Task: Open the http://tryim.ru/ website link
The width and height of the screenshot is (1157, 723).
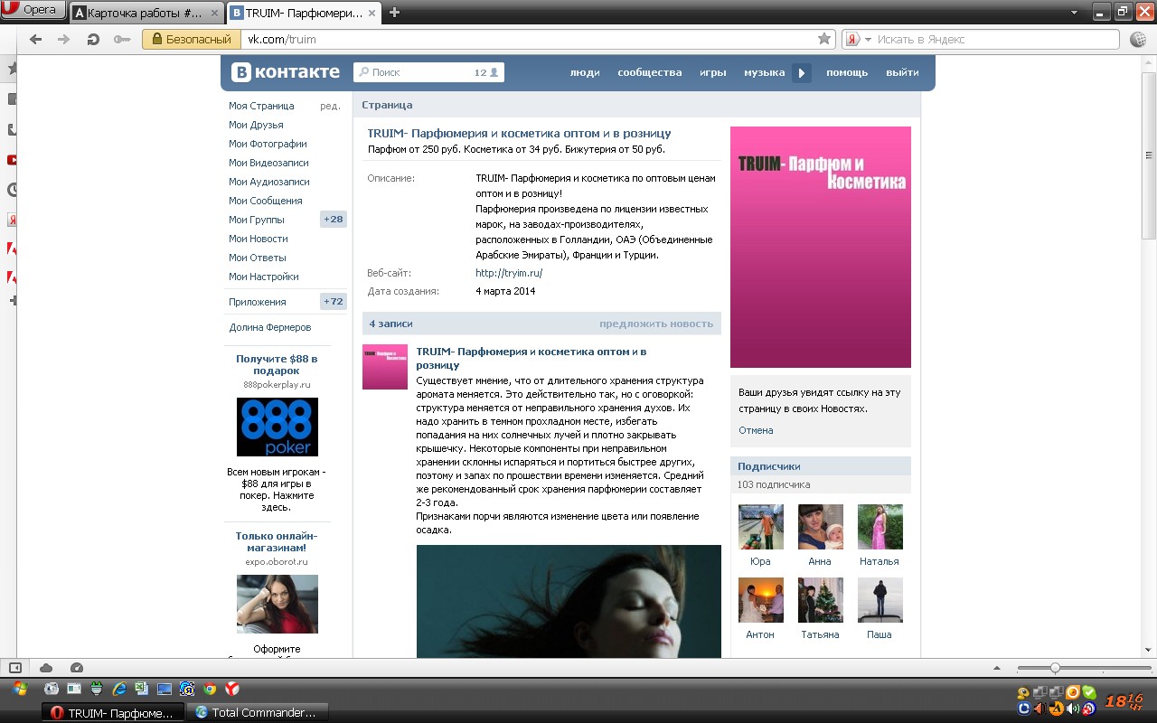Action: pos(509,273)
